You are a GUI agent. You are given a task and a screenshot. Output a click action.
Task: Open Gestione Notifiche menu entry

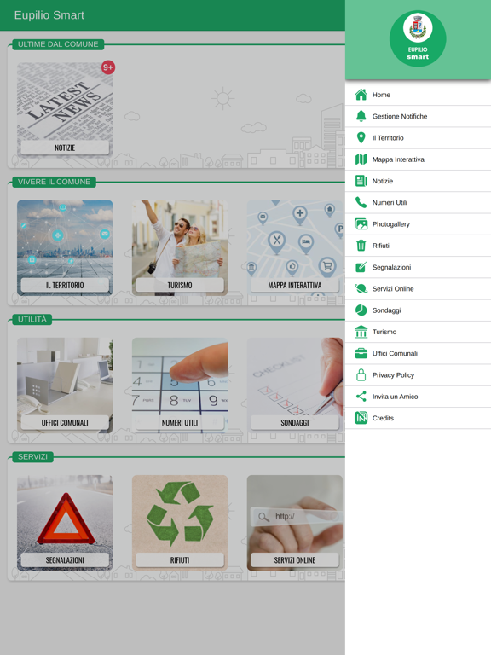418,116
